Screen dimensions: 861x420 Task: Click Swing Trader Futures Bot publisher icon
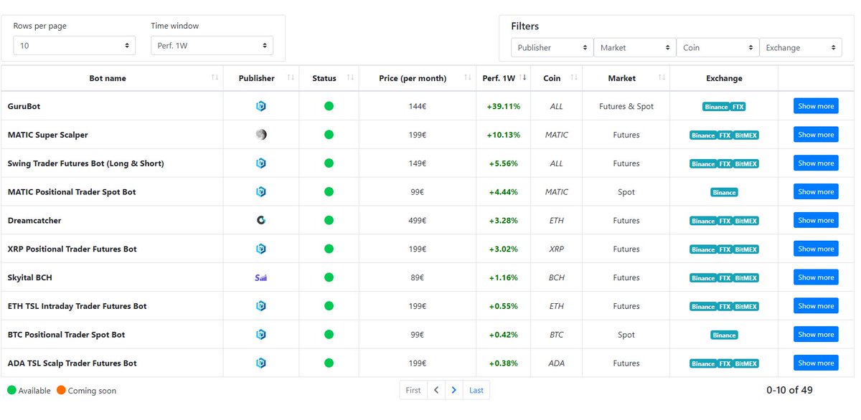[x=261, y=163]
